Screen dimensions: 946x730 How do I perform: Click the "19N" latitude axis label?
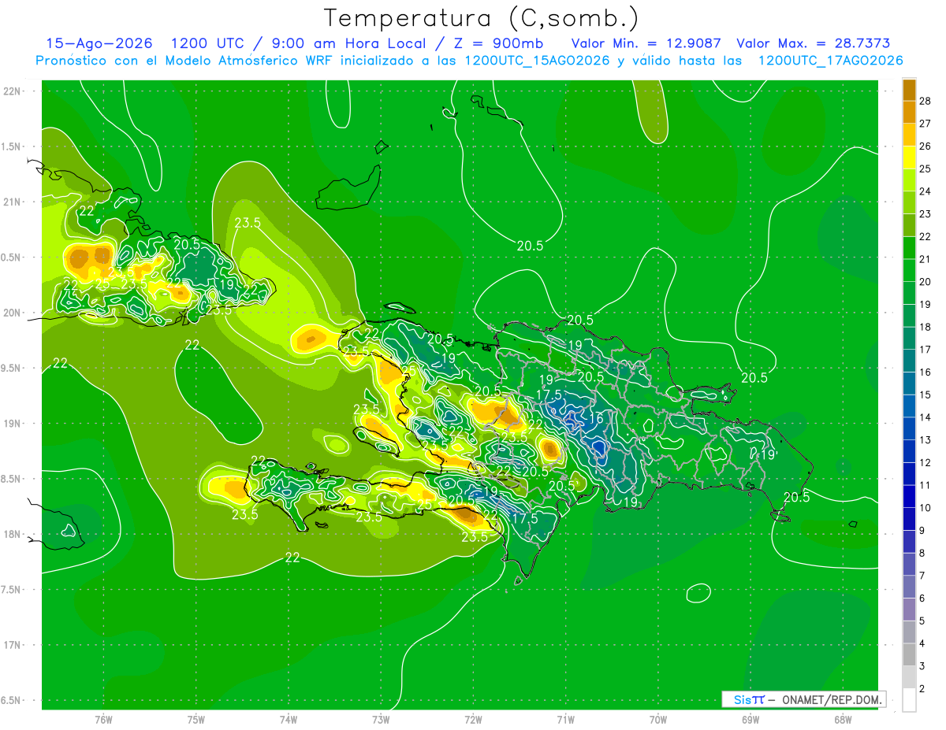coord(13,423)
